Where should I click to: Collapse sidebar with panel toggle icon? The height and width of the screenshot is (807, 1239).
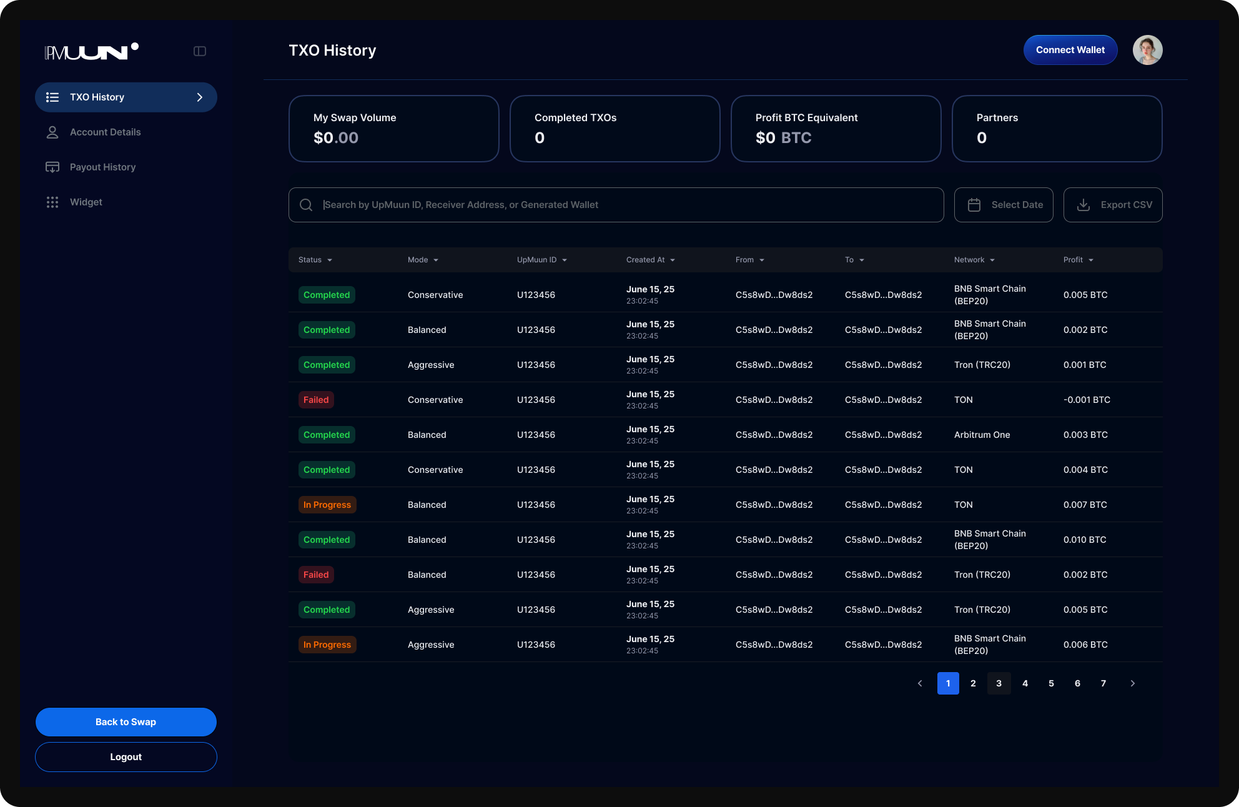coord(200,51)
